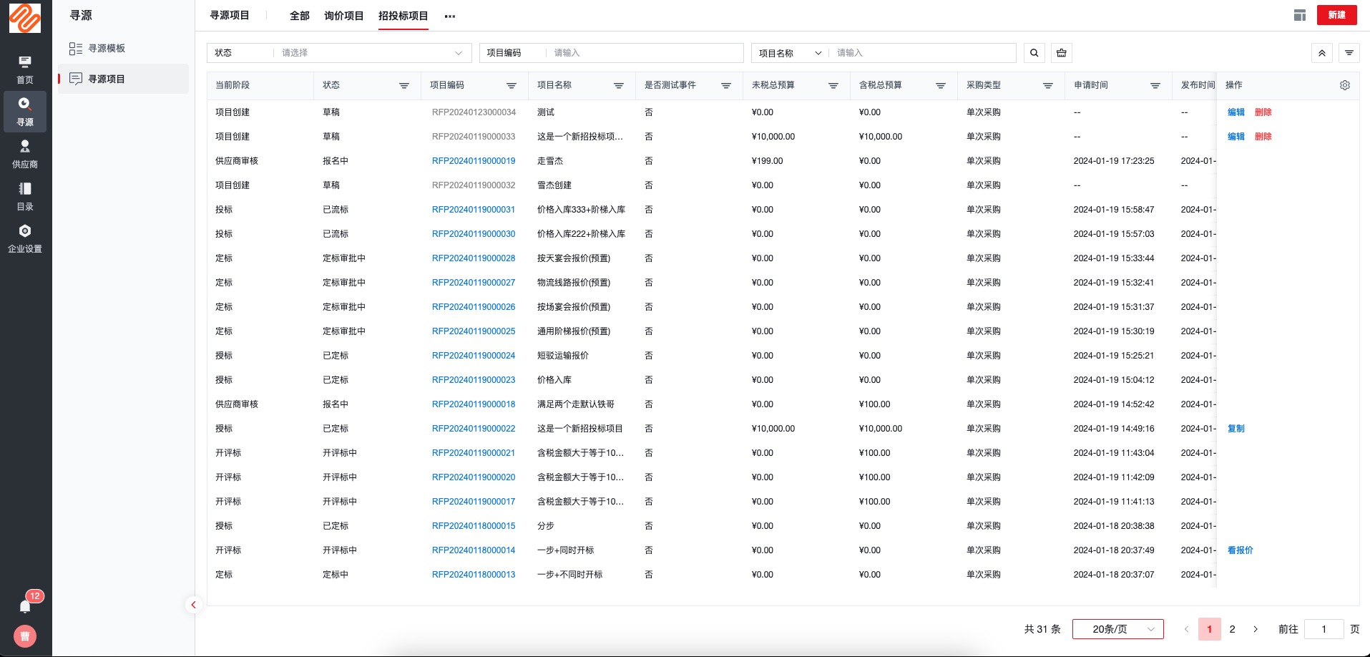Open the 首页 home sidebar icon

[25, 69]
